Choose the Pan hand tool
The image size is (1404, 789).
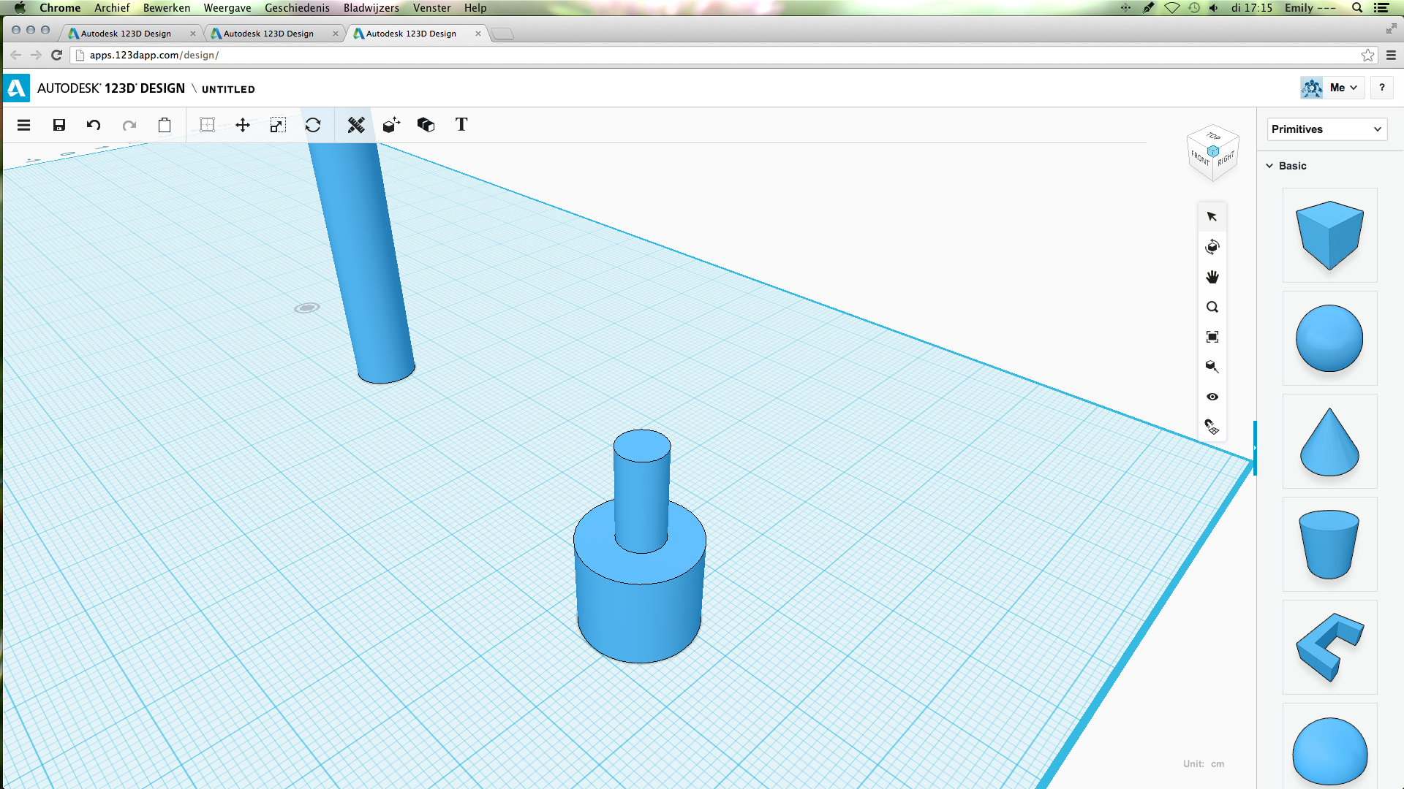point(1212,277)
